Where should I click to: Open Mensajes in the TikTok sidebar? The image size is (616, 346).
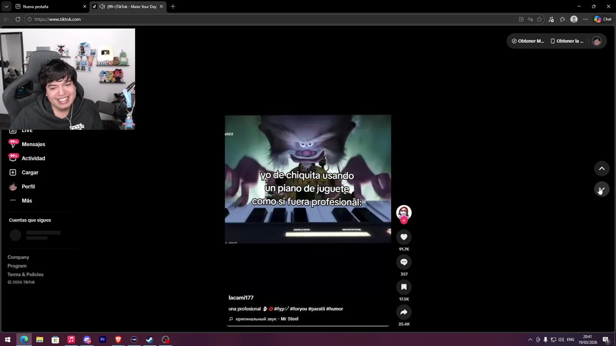coord(27,144)
